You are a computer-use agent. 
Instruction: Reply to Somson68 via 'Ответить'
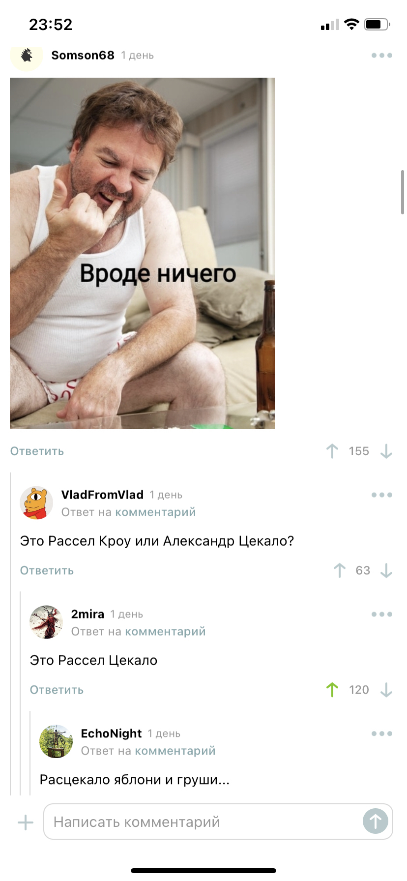coord(37,451)
